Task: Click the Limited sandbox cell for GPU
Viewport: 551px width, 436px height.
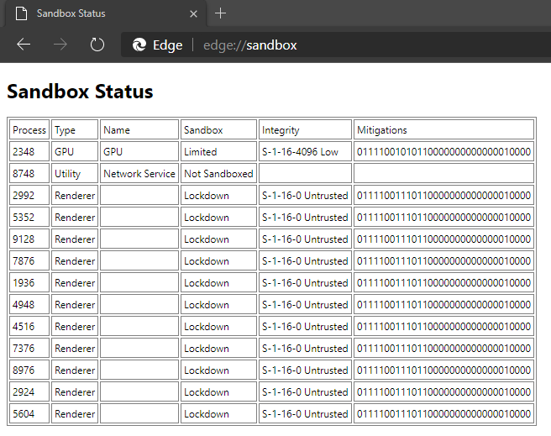Action: pos(200,152)
